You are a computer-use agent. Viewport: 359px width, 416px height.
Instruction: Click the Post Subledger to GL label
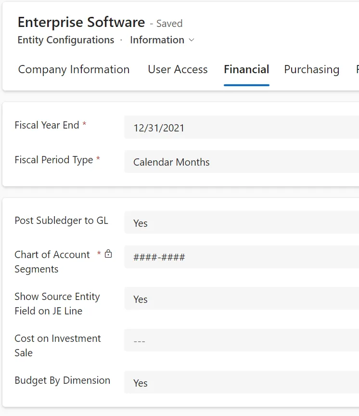[x=61, y=221]
